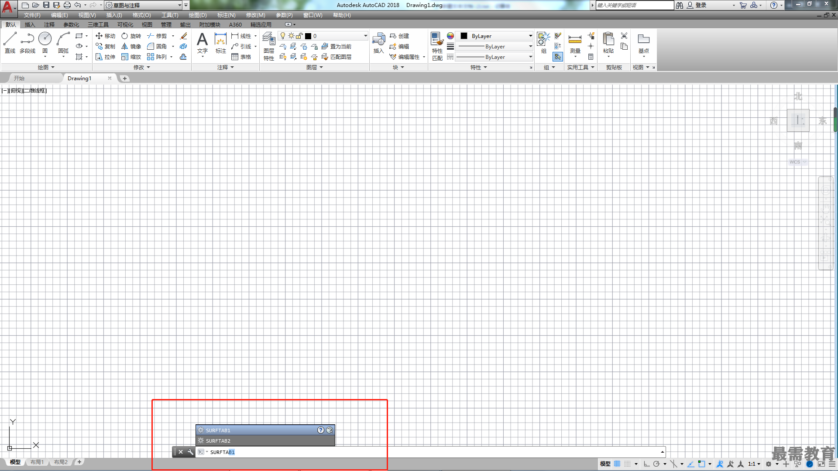
Task: Click the black ByLayer color swatch
Action: pyautogui.click(x=464, y=36)
